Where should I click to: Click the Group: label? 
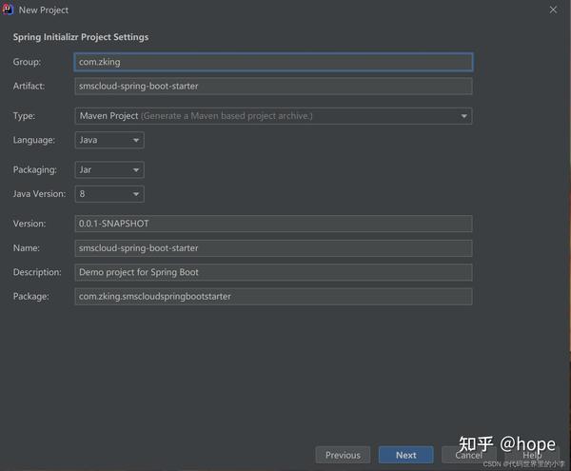tap(27, 62)
